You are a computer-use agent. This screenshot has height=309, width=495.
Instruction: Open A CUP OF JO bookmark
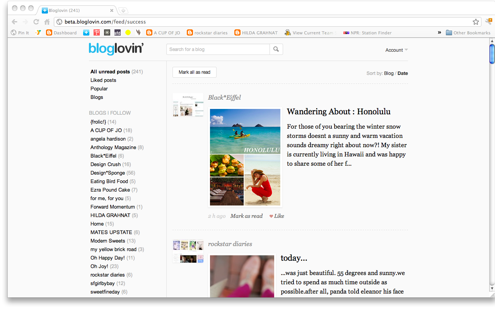click(163, 33)
